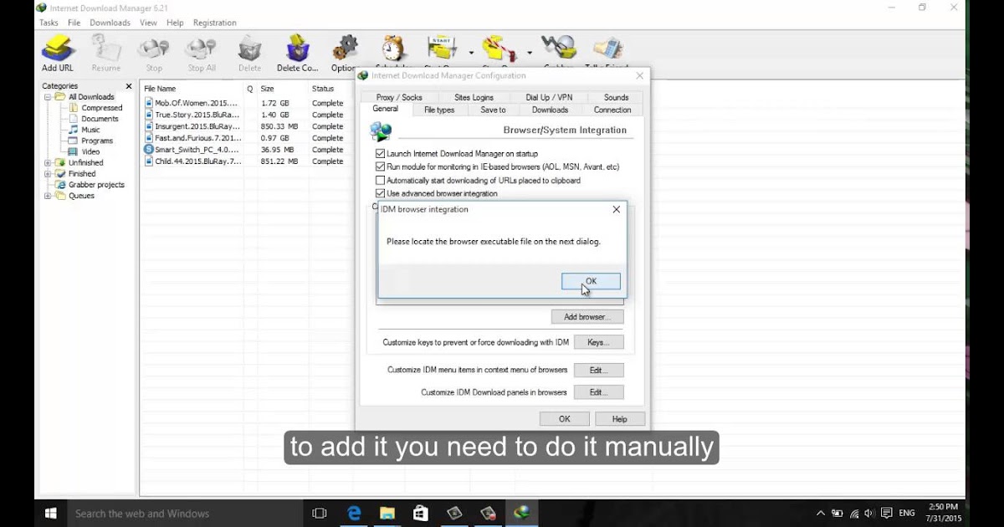This screenshot has width=1004, height=527.
Task: Click the volume icon in the system tray
Action: (869, 513)
